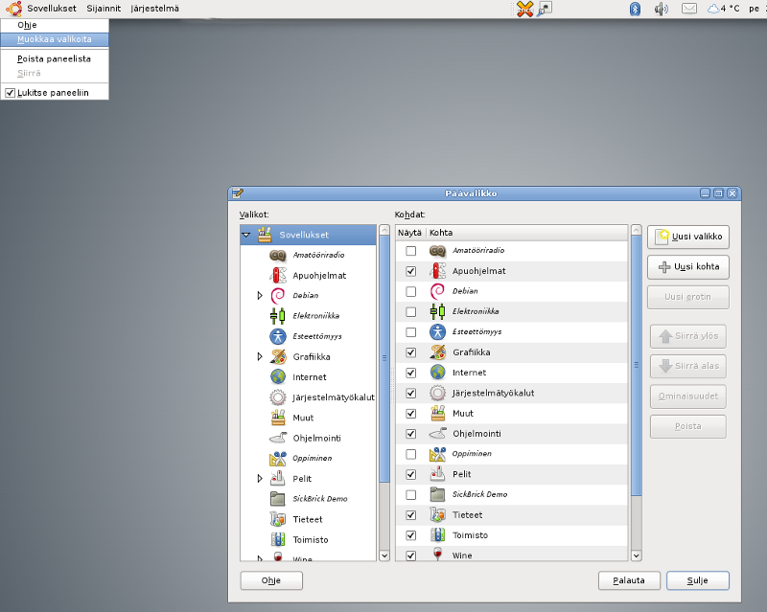Select Grafiikka icon in Valikot tree

point(278,356)
